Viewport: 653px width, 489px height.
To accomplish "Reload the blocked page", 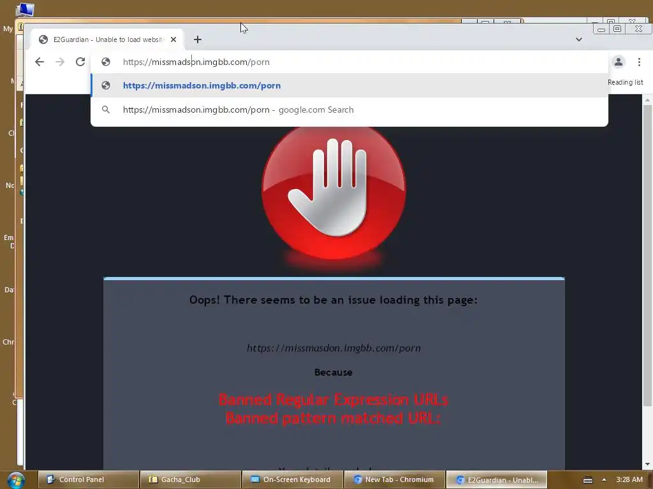I will coord(80,62).
